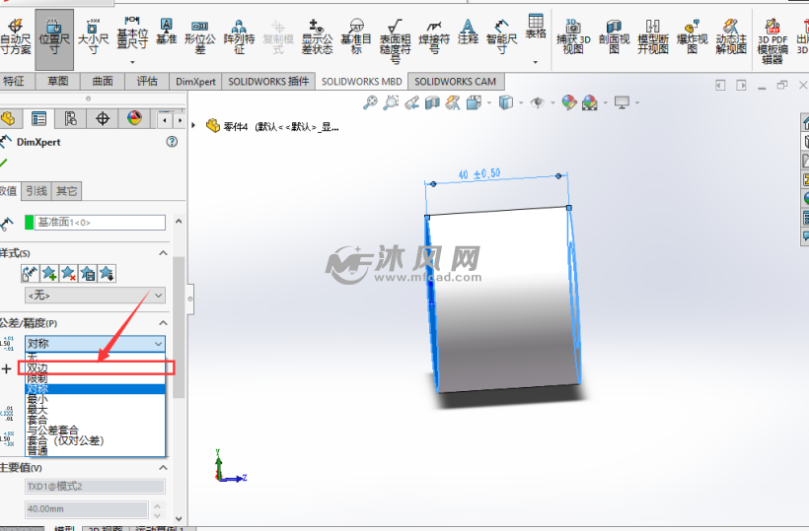Switch to the 特征 tab
This screenshot has height=531, width=809.
click(x=14, y=82)
